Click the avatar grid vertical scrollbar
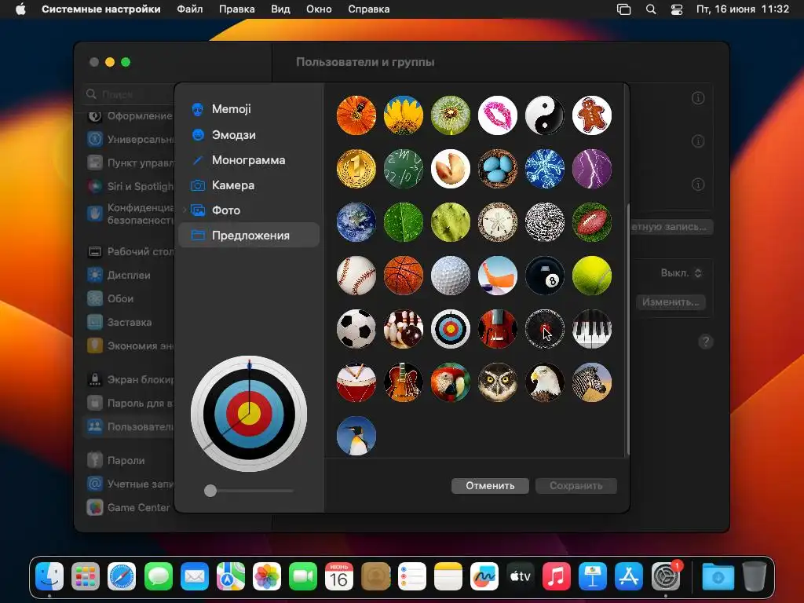The width and height of the screenshot is (804, 603). pos(627,328)
